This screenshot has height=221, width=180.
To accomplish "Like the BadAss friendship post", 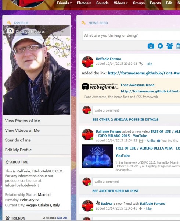I will click(149, 208).
